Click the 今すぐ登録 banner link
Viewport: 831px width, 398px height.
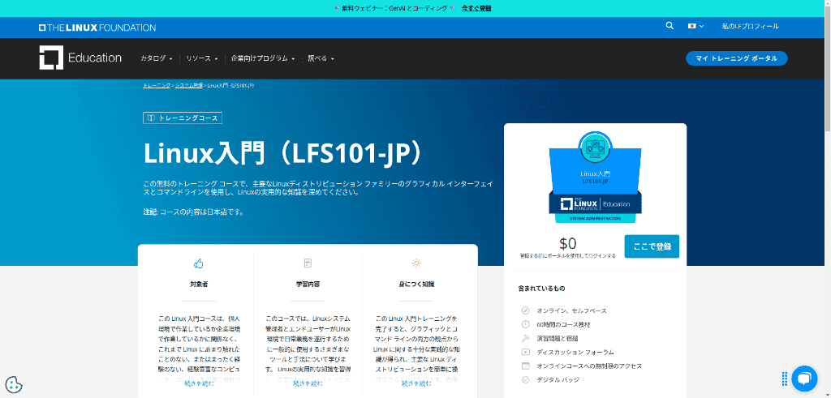[476, 8]
